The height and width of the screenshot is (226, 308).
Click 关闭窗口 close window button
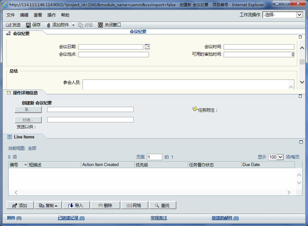[110, 25]
